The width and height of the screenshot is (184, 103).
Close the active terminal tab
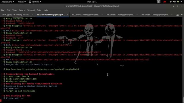[67, 15]
